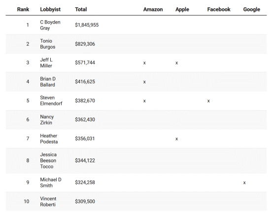
Task: Click rank number 1
Action: [28, 25]
